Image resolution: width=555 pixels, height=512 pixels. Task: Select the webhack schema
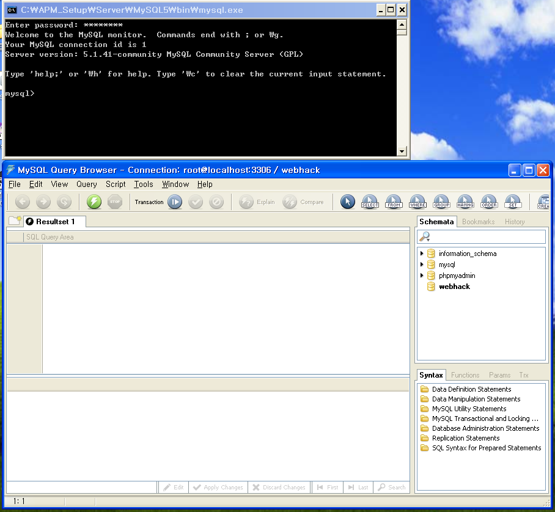[454, 287]
